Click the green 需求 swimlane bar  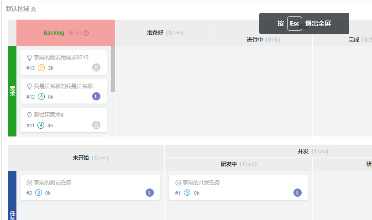point(12,91)
